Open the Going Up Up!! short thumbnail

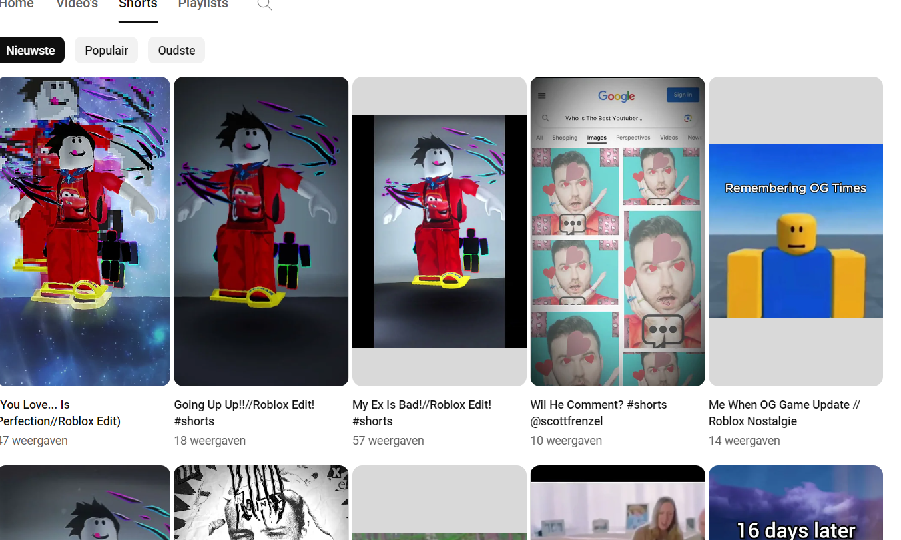(261, 231)
